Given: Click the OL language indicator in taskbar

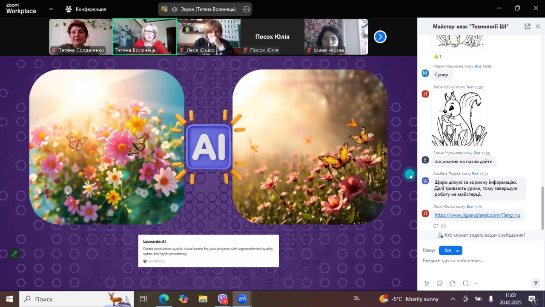Looking at the screenshot, I should click(357, 298).
